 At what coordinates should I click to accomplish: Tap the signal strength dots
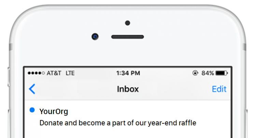coord(36,73)
